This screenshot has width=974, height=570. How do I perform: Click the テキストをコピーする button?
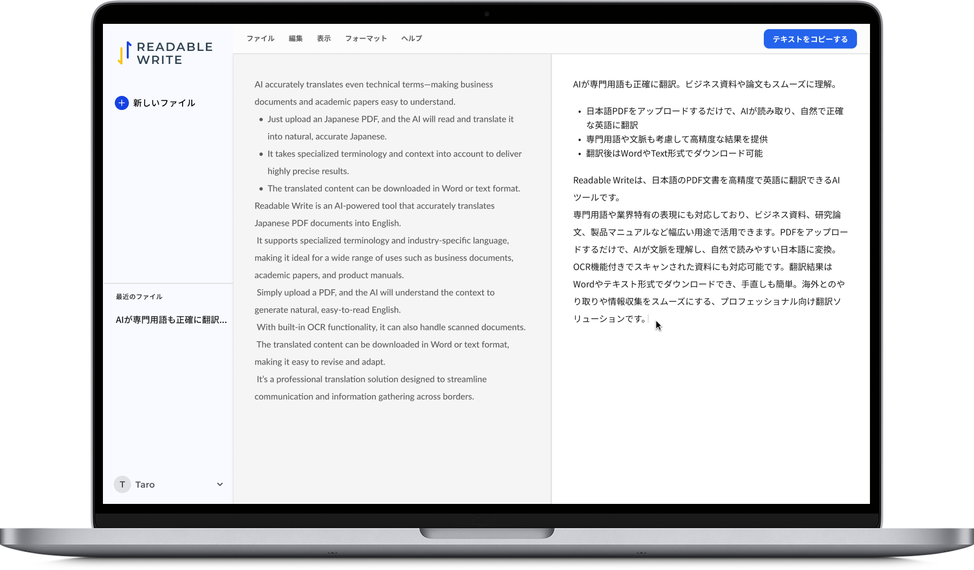[810, 39]
